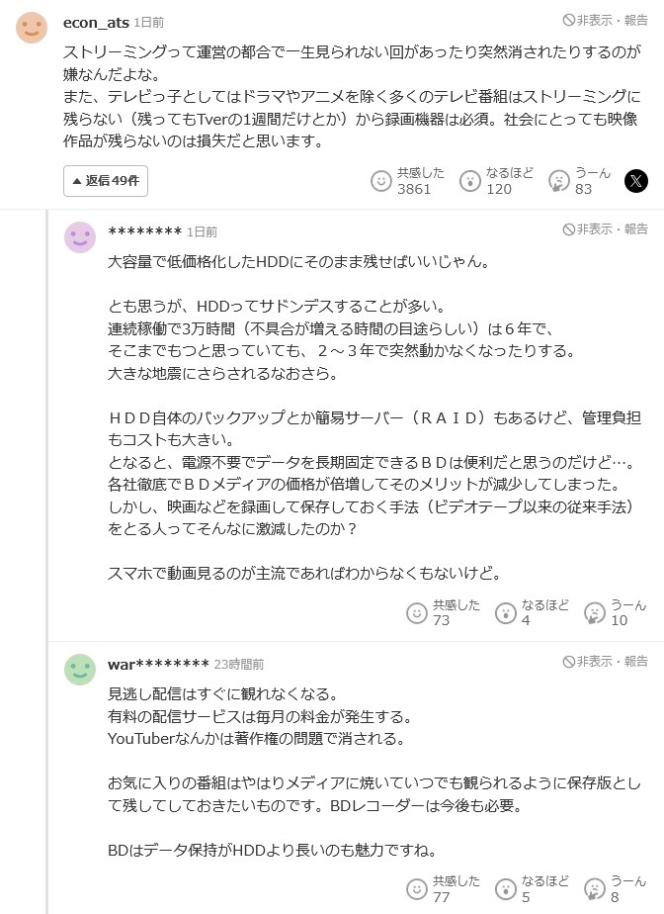Screen dimensions: 664x914
Task: Click なるほど icon showing 5 reactions
Action: pyautogui.click(x=506, y=888)
